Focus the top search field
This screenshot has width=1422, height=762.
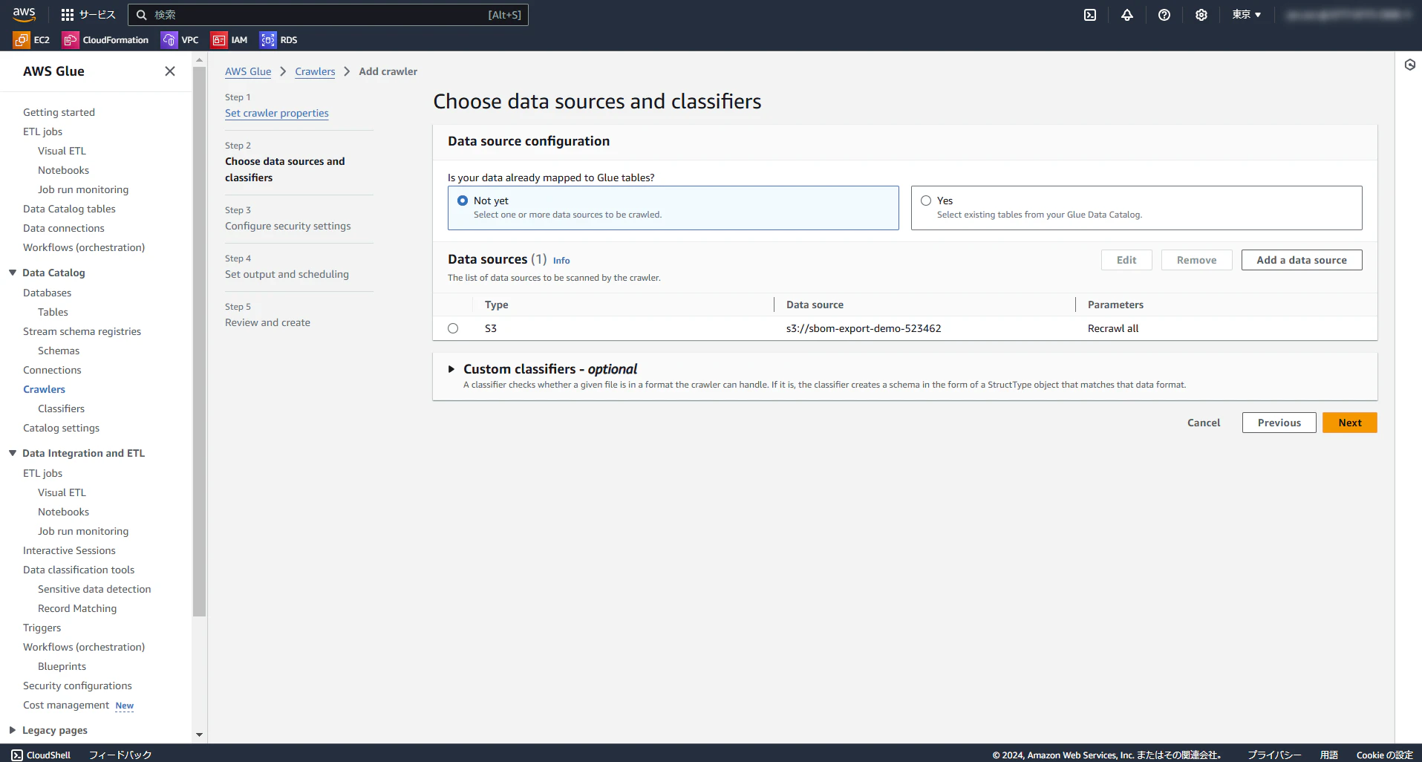(x=328, y=15)
